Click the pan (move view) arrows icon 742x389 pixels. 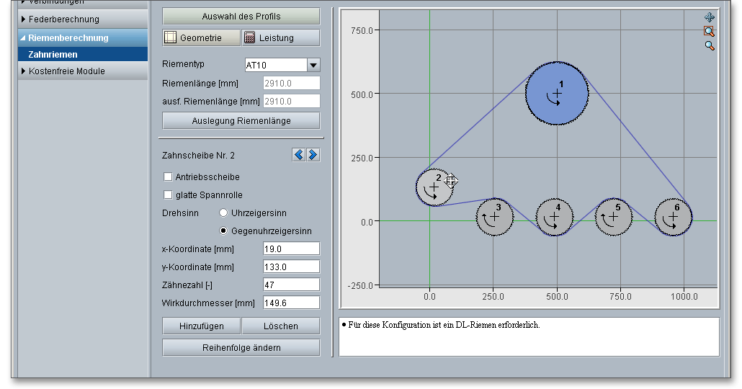(x=710, y=17)
